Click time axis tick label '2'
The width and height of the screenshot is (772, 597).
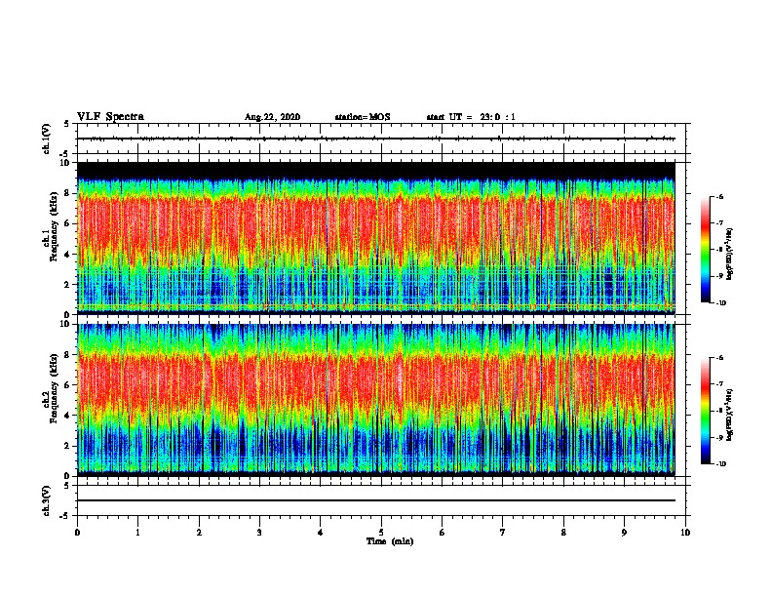[199, 533]
